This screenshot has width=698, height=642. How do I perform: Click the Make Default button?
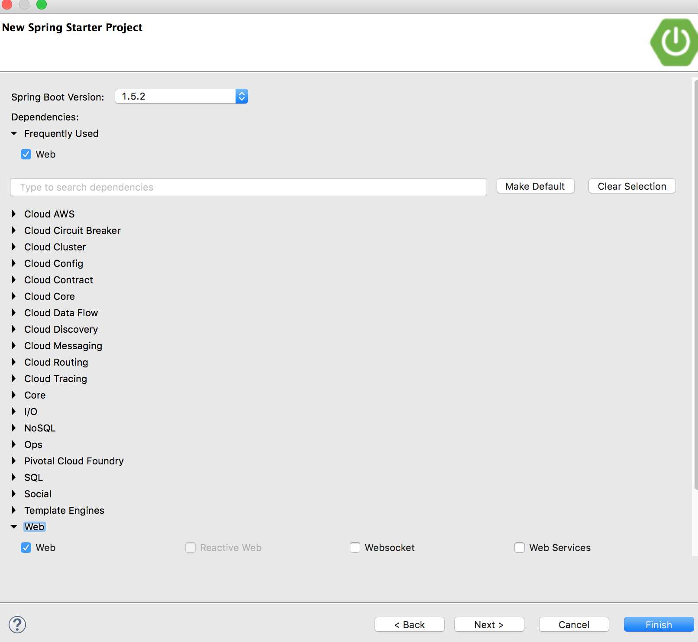click(535, 186)
